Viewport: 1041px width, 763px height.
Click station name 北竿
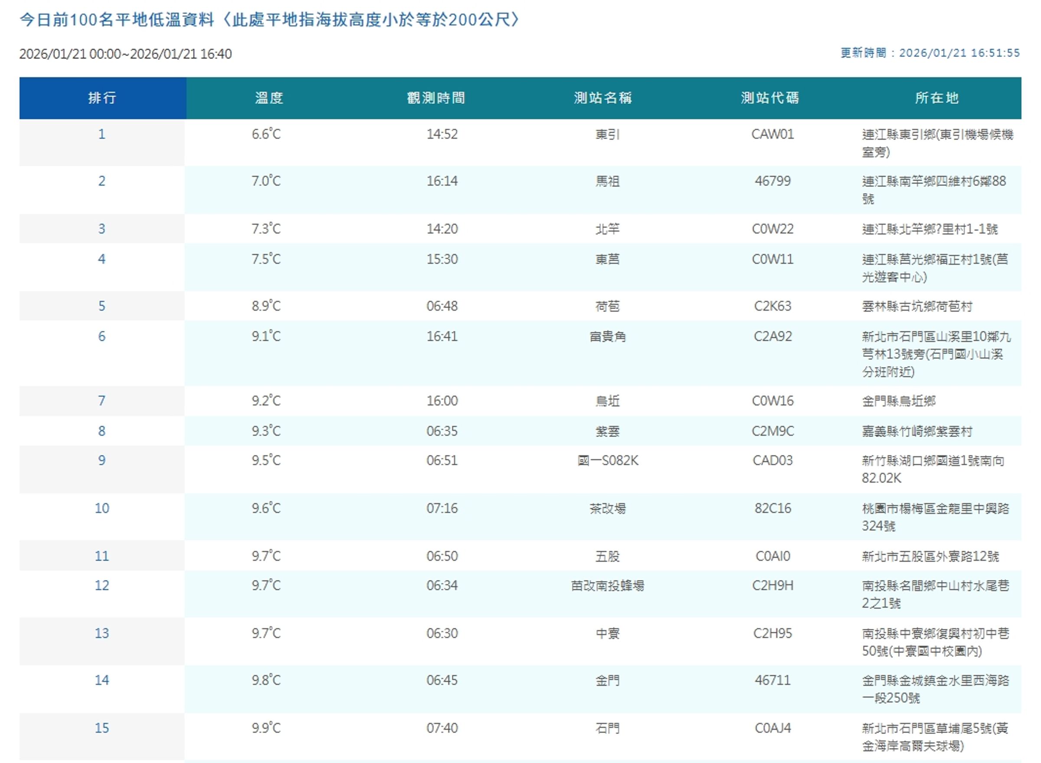click(x=607, y=229)
